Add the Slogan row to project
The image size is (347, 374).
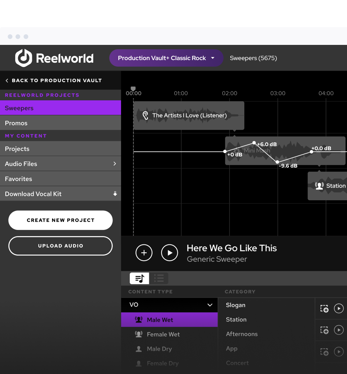click(x=324, y=308)
